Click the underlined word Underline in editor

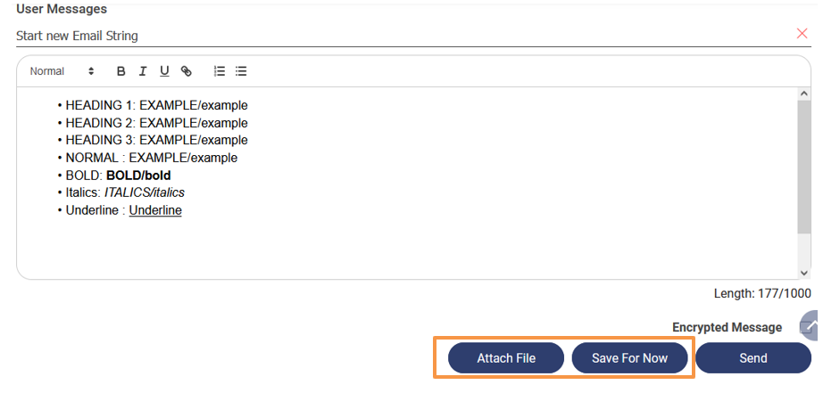click(155, 210)
